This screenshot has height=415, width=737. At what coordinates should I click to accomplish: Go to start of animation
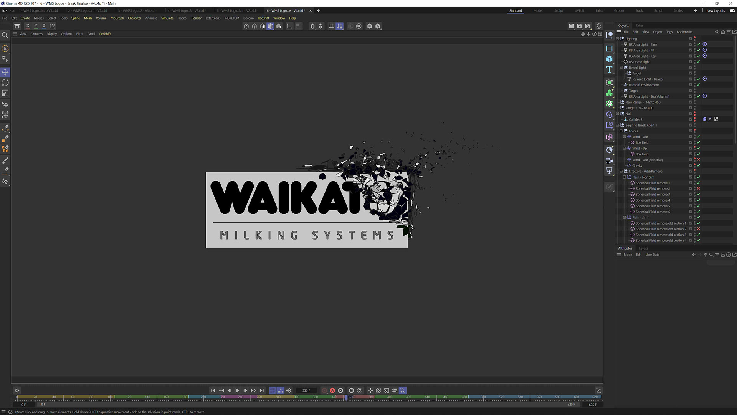pos(213,390)
